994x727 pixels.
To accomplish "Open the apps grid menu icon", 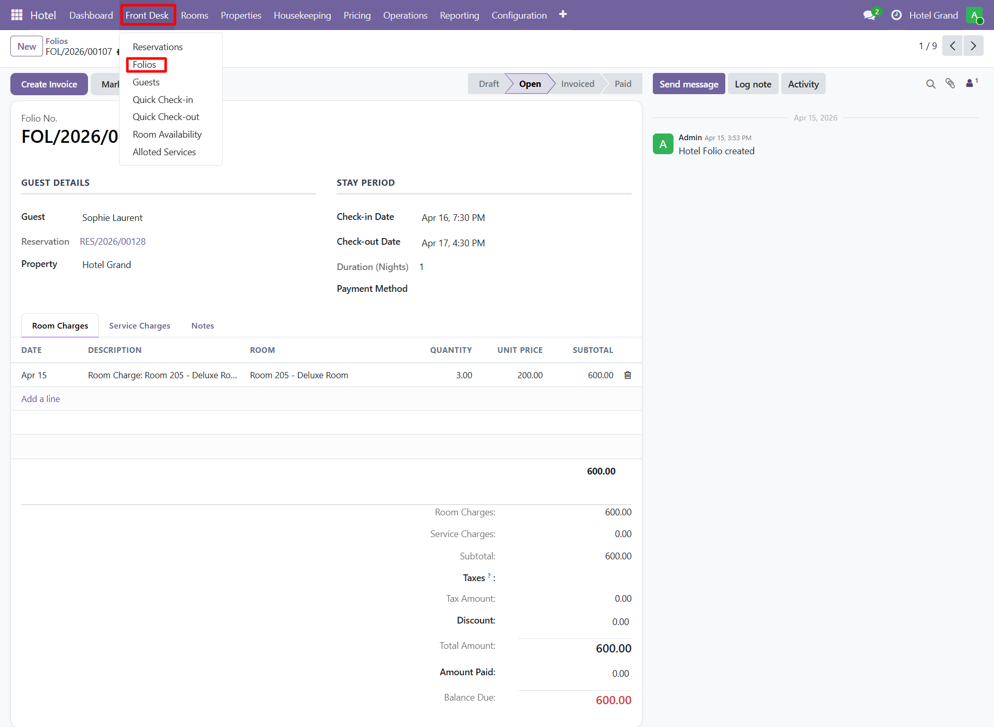I will click(17, 15).
